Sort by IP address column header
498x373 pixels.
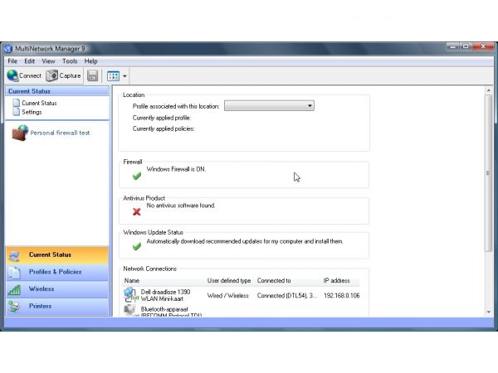pos(340,281)
